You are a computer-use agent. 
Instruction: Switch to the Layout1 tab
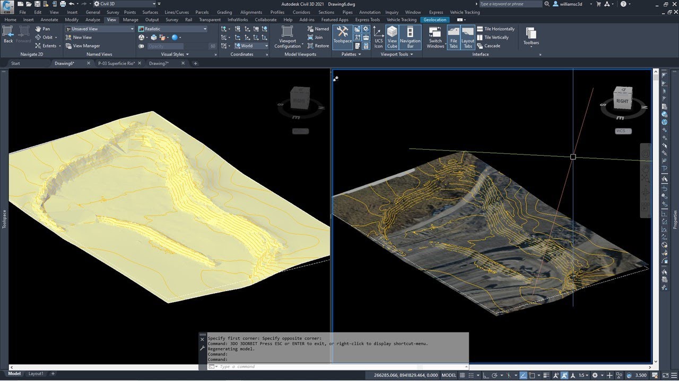36,374
